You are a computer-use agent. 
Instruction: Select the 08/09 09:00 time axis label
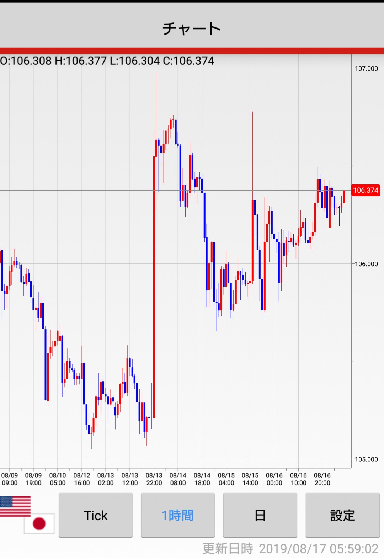pos(10,479)
